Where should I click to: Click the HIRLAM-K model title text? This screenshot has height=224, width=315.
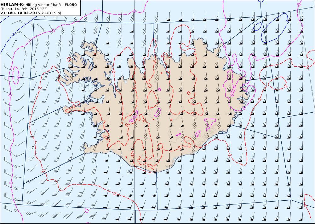pyautogui.click(x=12, y=5)
